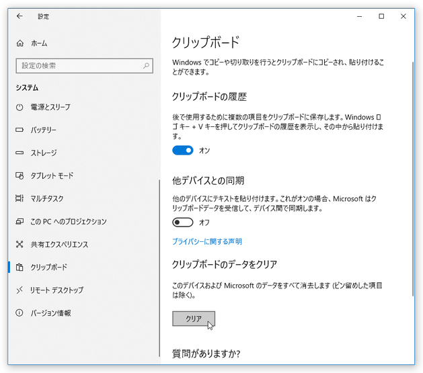The image size is (423, 373).
Task: Click the クリップボードの履歴 heading
Action: coord(209,97)
